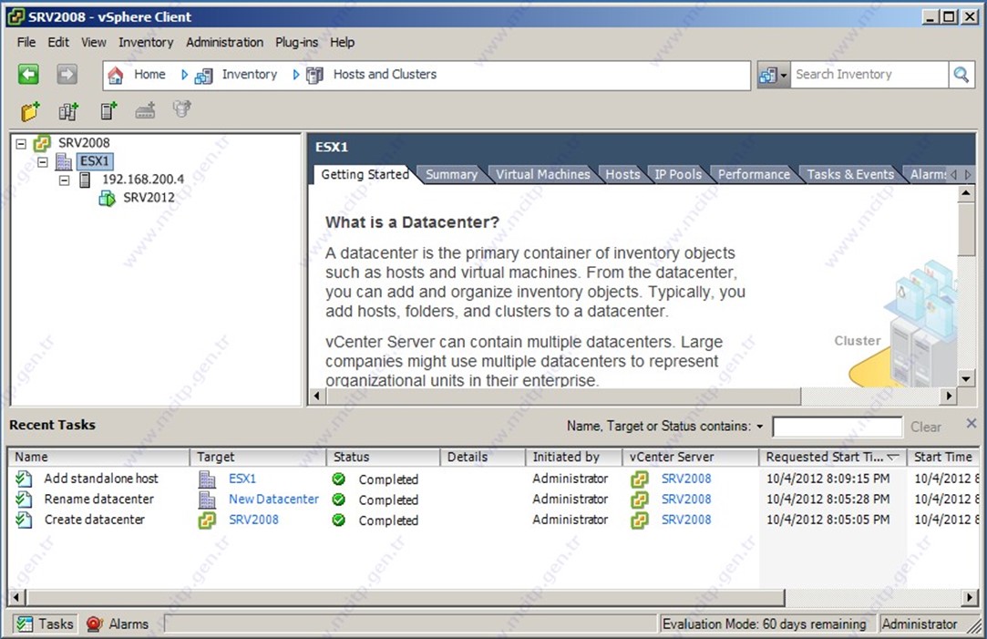Click the Tasks icon in status bar

(25, 624)
